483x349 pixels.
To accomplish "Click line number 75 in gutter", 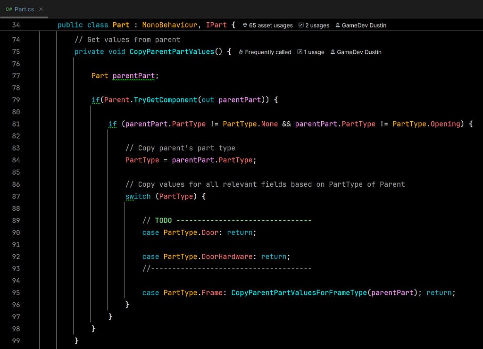I will [x=16, y=52].
